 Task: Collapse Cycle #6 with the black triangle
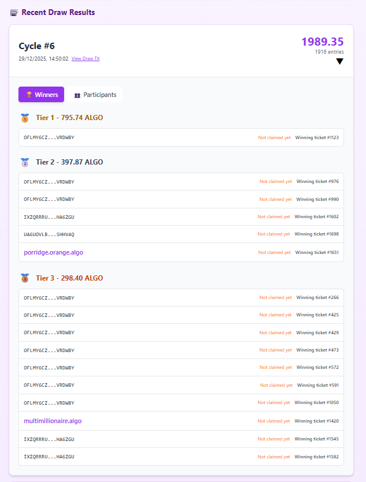click(x=339, y=62)
